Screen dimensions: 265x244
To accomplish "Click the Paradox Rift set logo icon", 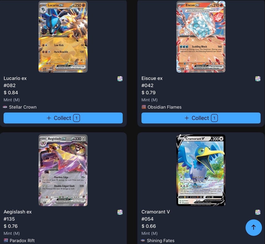I will pos(6,240).
